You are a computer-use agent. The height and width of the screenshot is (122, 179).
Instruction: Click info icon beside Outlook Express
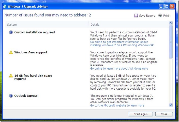tap(11, 96)
